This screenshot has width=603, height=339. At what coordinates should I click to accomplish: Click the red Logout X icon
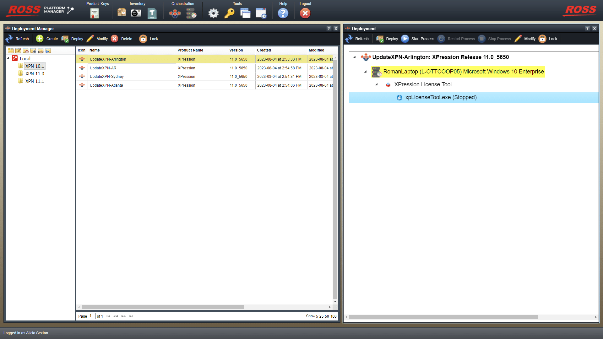(305, 13)
